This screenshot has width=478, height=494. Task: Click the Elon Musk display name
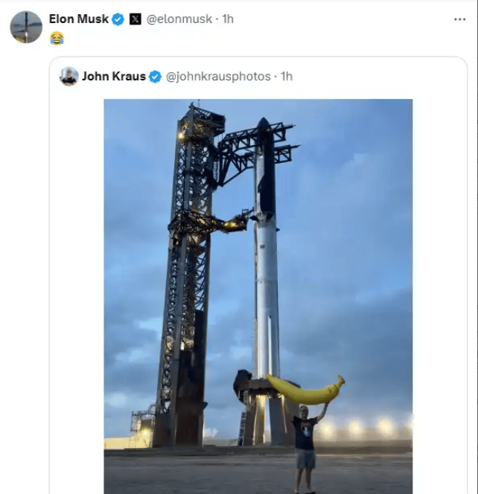click(79, 19)
